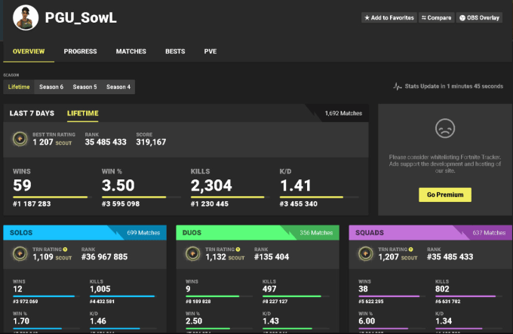Click the lifetime K/D progress bar
This screenshot has height=334, width=513.
tap(319, 197)
